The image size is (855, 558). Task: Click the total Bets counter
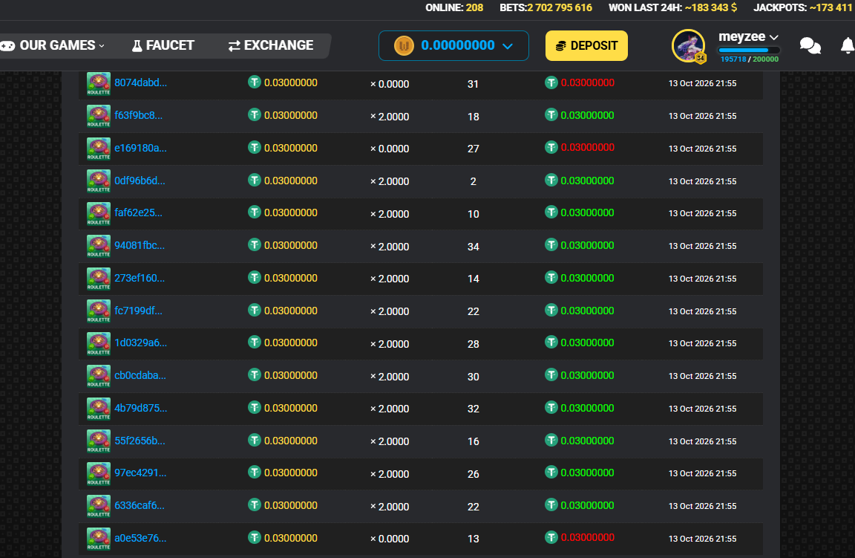(x=546, y=7)
